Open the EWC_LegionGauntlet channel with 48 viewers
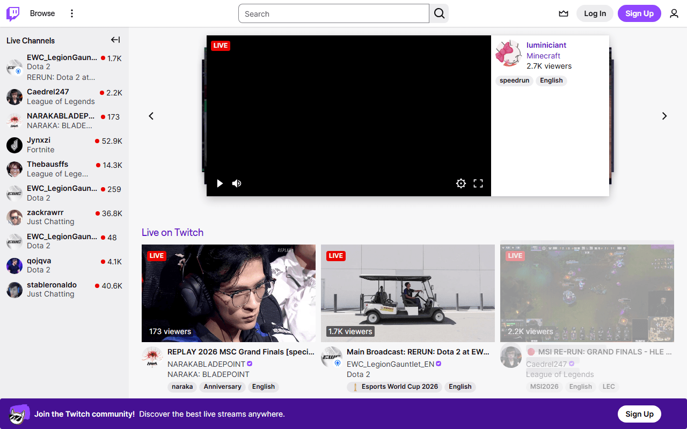This screenshot has height=429, width=687. point(64,241)
